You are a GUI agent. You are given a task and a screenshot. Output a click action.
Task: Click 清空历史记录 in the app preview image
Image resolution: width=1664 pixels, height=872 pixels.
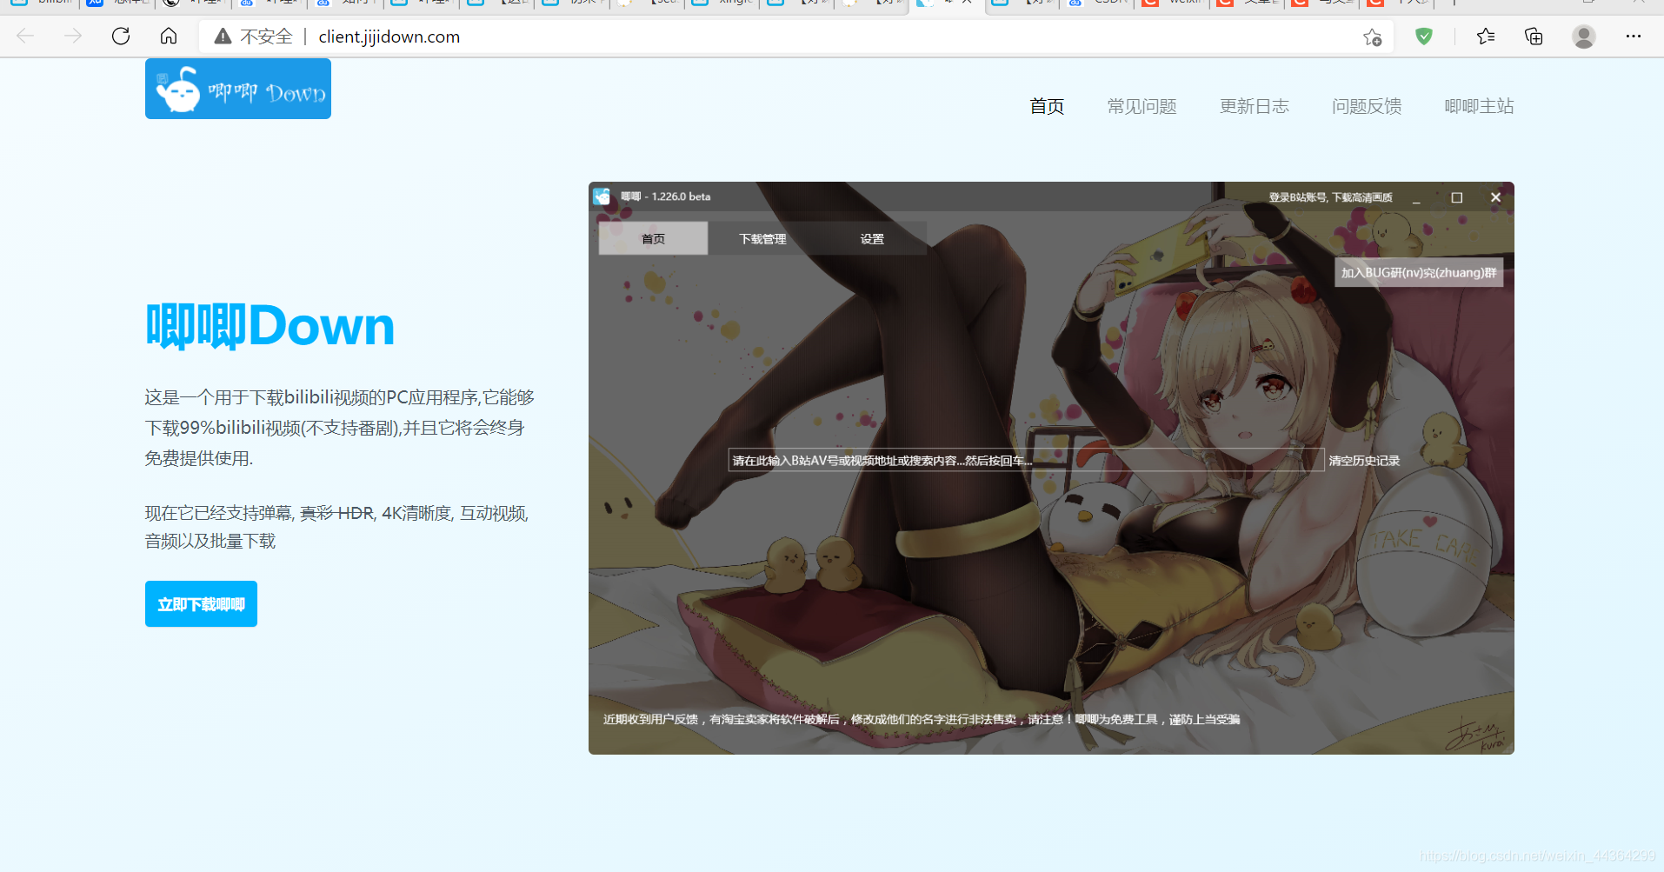coord(1364,461)
